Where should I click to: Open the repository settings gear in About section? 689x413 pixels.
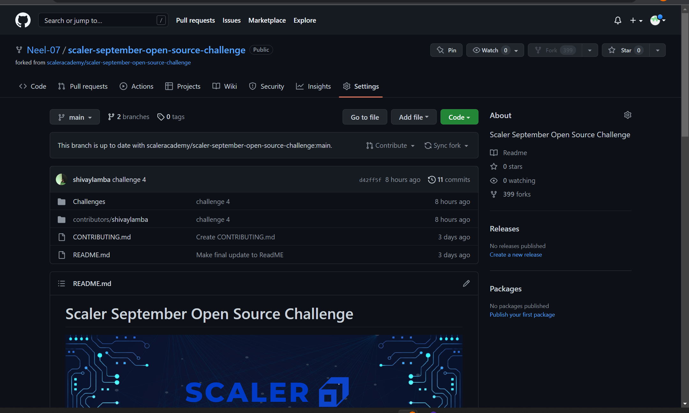click(627, 115)
